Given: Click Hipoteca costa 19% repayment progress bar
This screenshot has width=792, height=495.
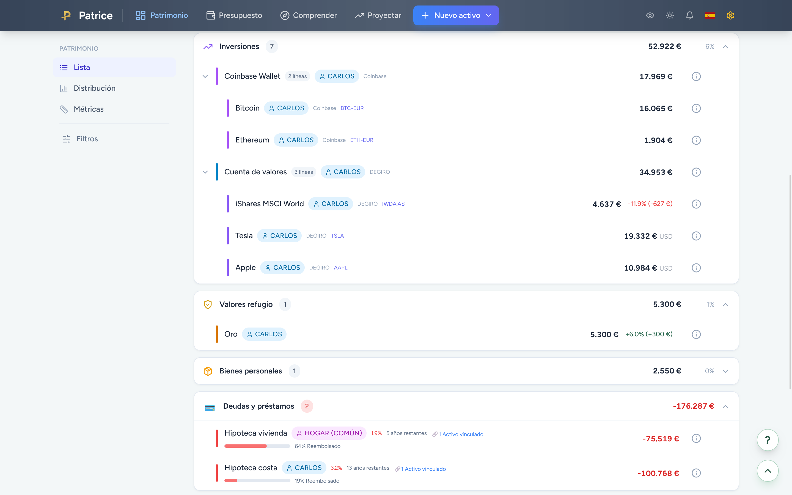Looking at the screenshot, I should coord(257,481).
